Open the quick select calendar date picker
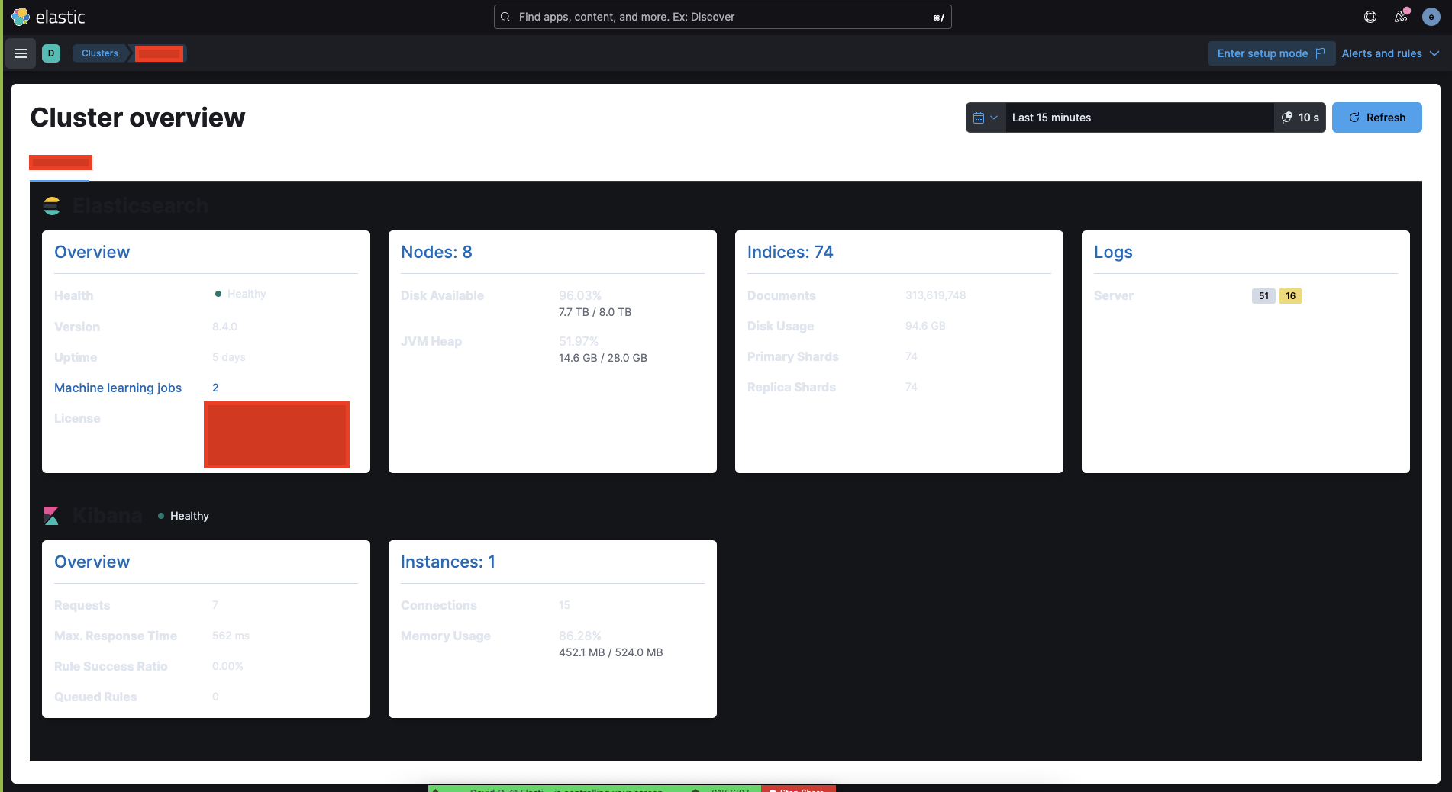The height and width of the screenshot is (792, 1452). [986, 118]
